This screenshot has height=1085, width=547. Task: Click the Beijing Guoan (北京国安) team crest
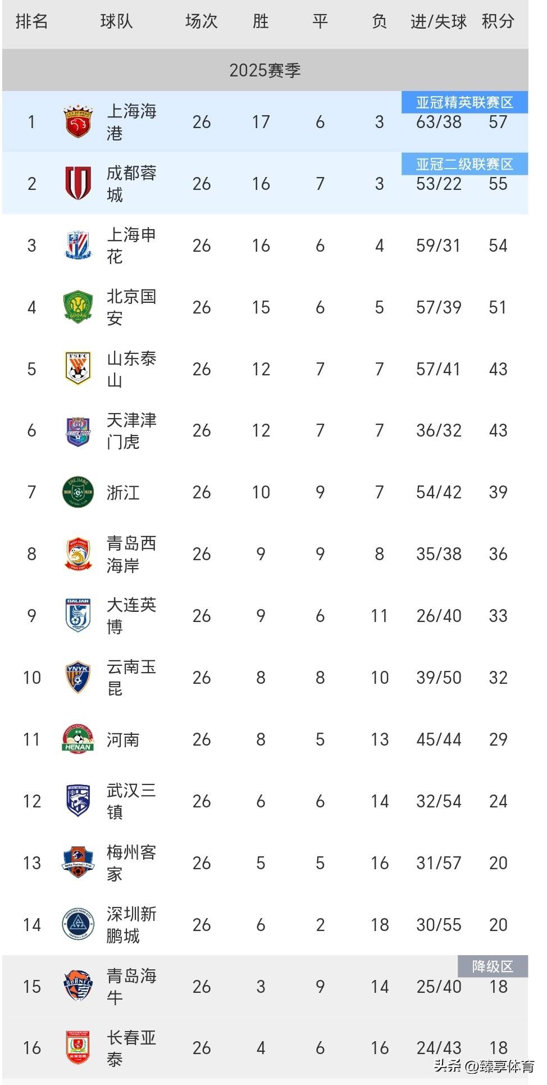coord(78,307)
